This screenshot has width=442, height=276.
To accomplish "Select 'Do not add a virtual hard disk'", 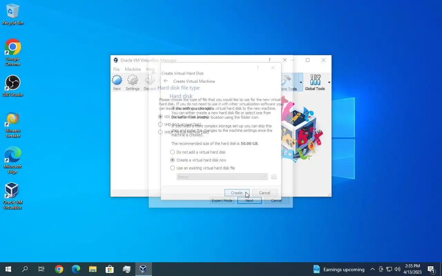I will pos(198,152).
